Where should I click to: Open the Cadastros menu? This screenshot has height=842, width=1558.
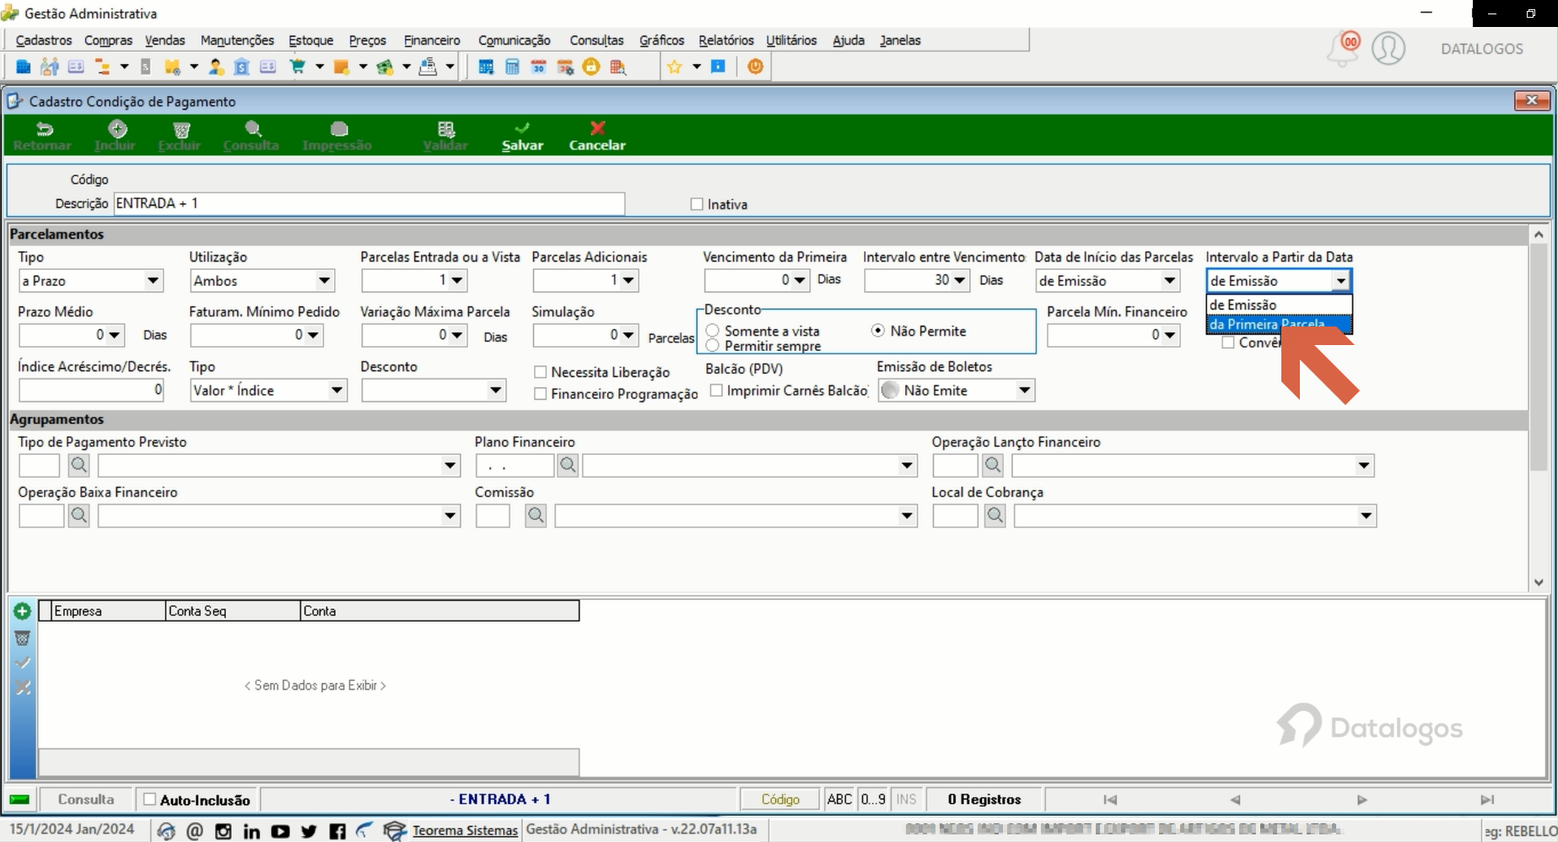click(44, 40)
